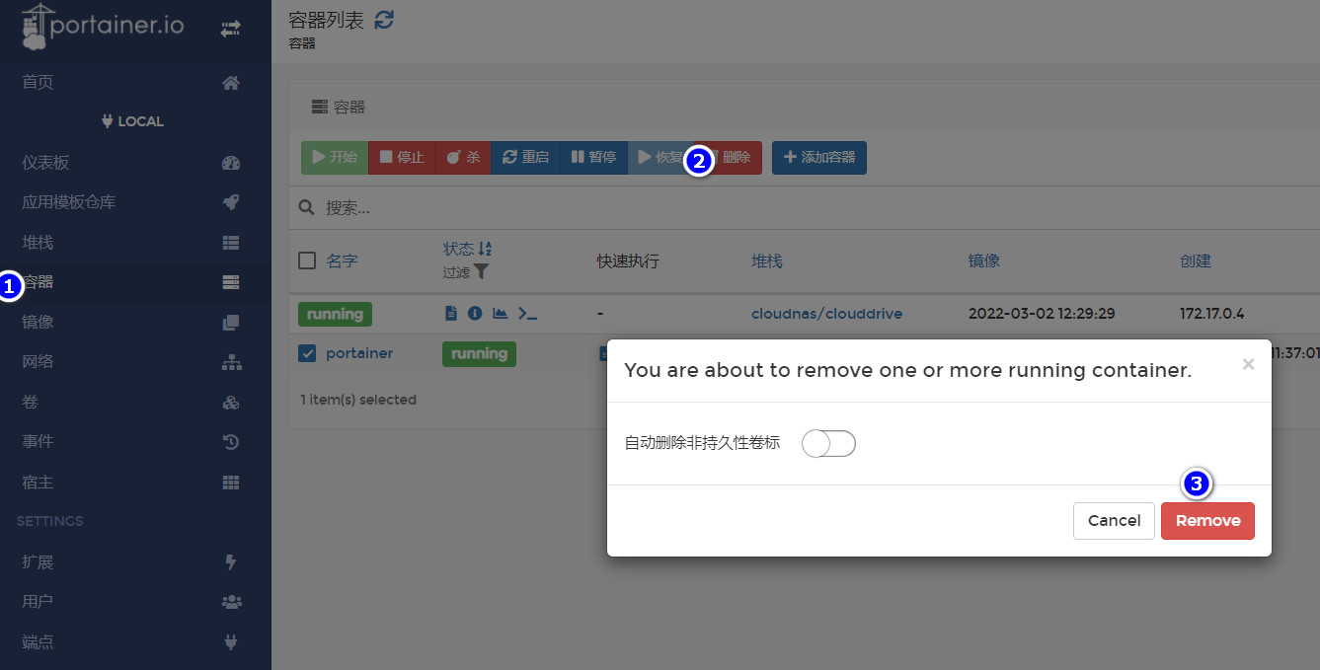This screenshot has width=1320, height=670.
Task: Click the 杀 kill button
Action: pyautogui.click(x=463, y=158)
